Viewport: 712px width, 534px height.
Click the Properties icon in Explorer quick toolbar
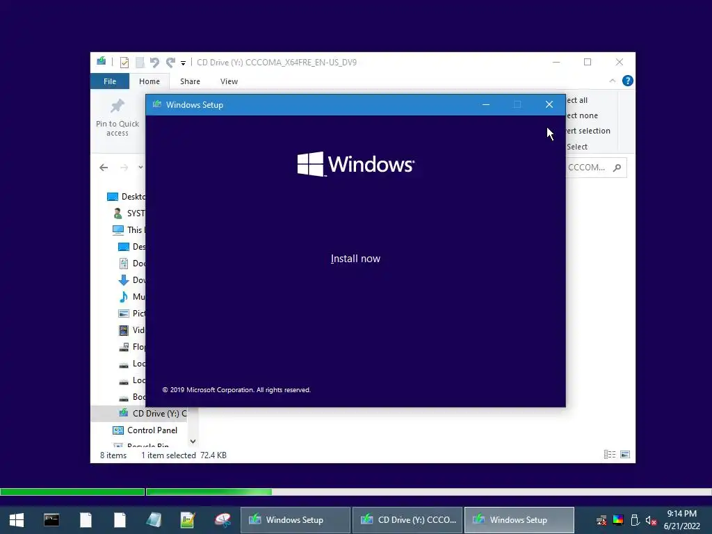click(x=124, y=62)
